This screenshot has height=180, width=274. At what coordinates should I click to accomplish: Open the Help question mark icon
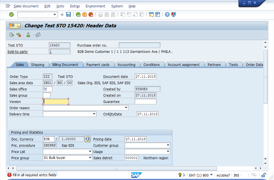[167, 15]
